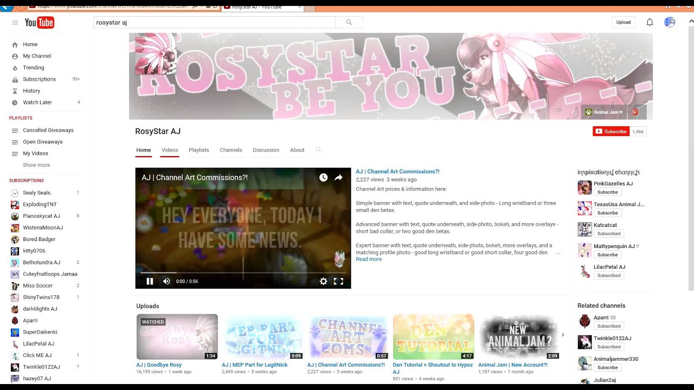Image resolution: width=694 pixels, height=390 pixels.
Task: Toggle subscription to Mattypenquin AJ
Action: pyautogui.click(x=607, y=255)
